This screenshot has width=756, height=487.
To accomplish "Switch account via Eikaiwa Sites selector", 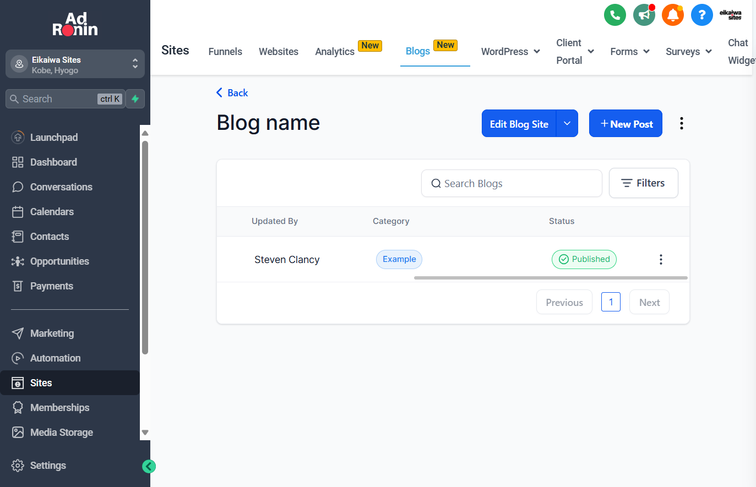I will pyautogui.click(x=75, y=64).
